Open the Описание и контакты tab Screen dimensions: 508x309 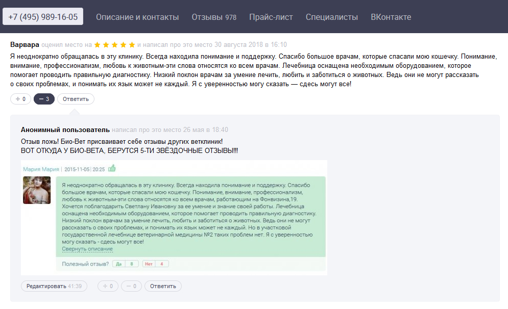137,17
